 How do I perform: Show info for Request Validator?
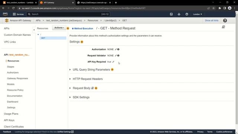tap(118, 55)
